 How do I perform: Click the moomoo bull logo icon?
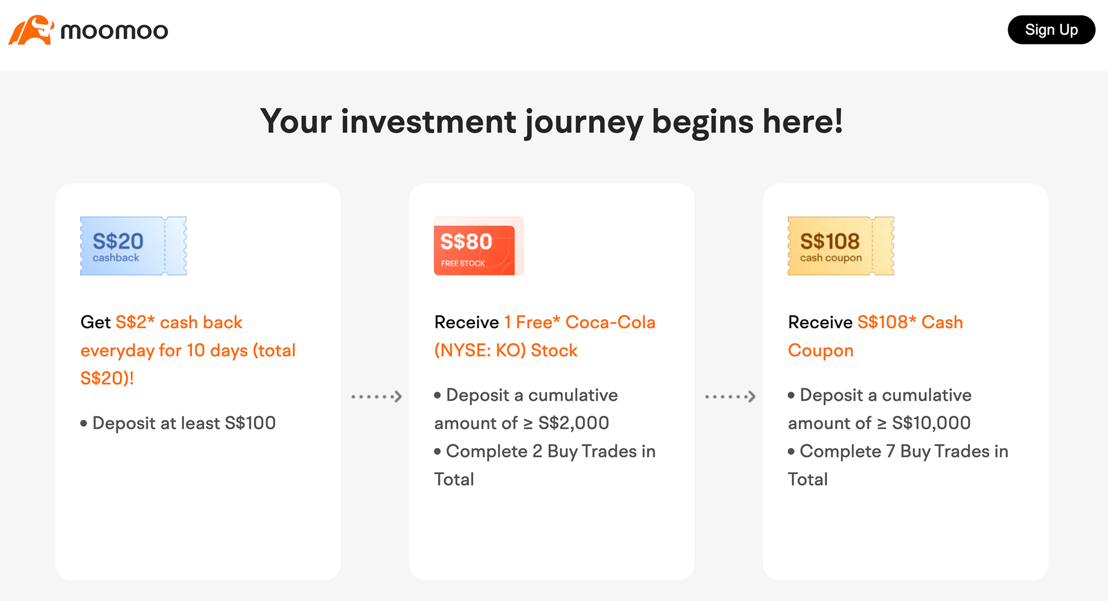(31, 30)
